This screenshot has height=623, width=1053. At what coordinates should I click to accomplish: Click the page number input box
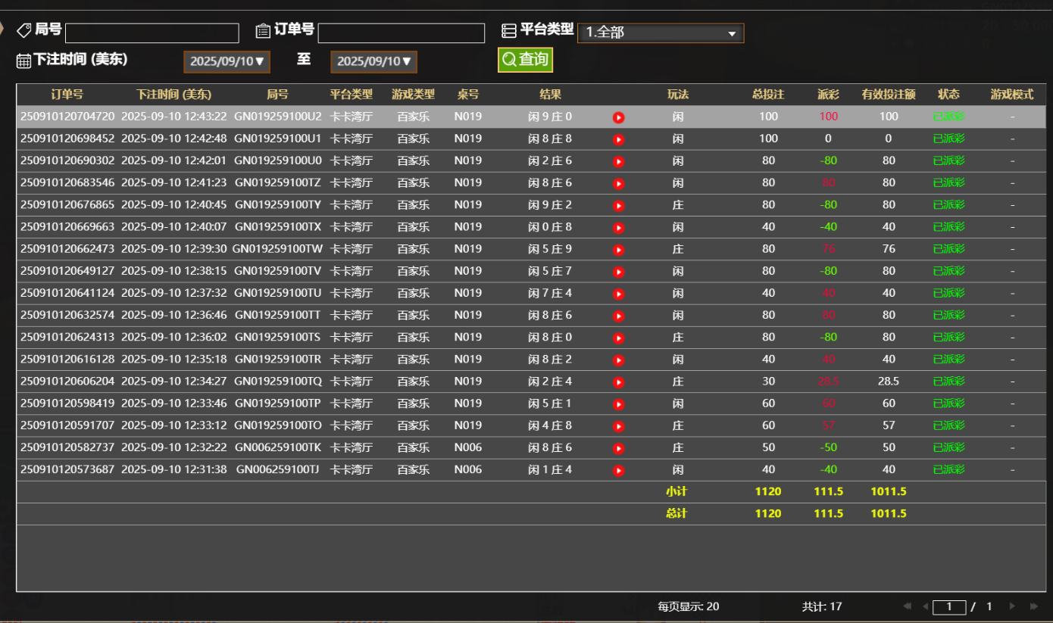coord(948,606)
